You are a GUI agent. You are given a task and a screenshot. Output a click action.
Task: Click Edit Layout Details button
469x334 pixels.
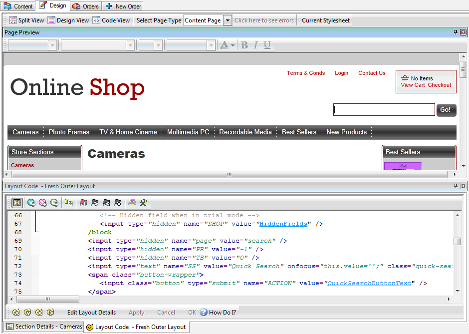[91, 313]
